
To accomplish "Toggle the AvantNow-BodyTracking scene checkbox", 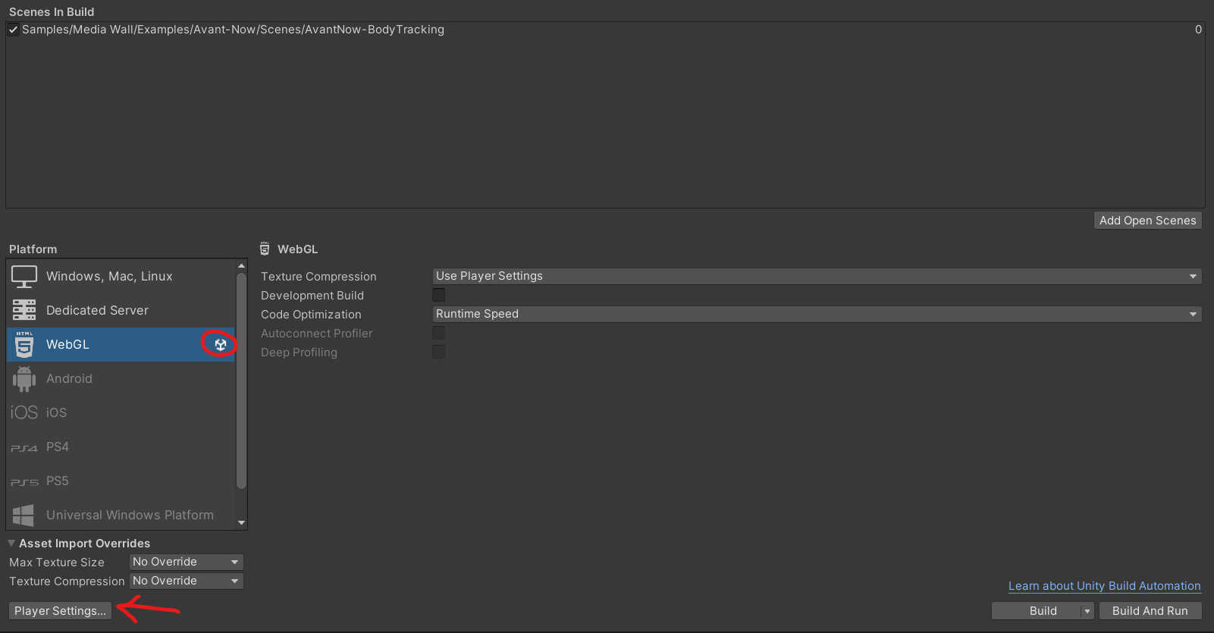I will click(x=13, y=30).
